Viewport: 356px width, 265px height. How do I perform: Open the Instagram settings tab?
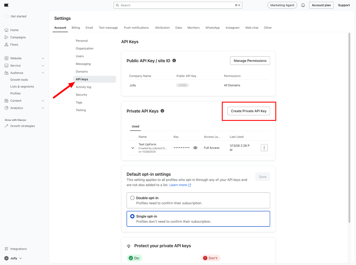pyautogui.click(x=233, y=28)
